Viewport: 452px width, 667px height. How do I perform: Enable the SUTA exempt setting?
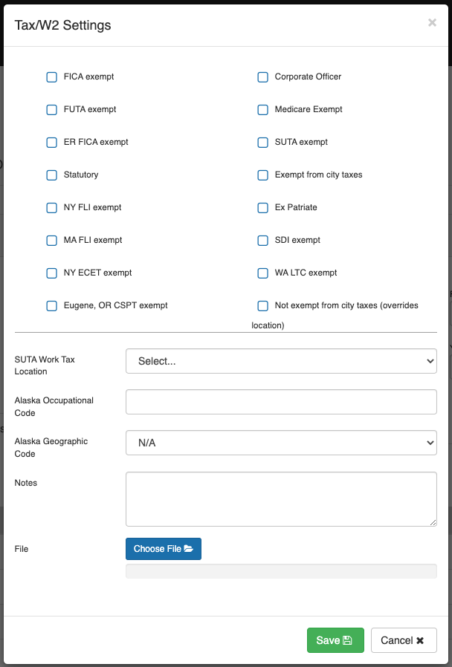click(x=262, y=143)
